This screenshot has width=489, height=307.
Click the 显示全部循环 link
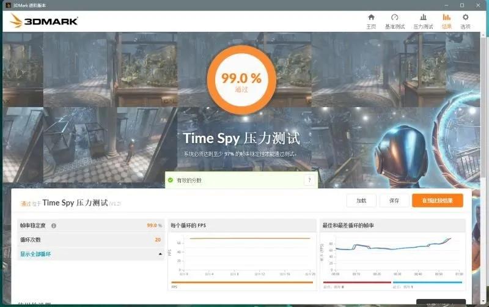[35, 254]
